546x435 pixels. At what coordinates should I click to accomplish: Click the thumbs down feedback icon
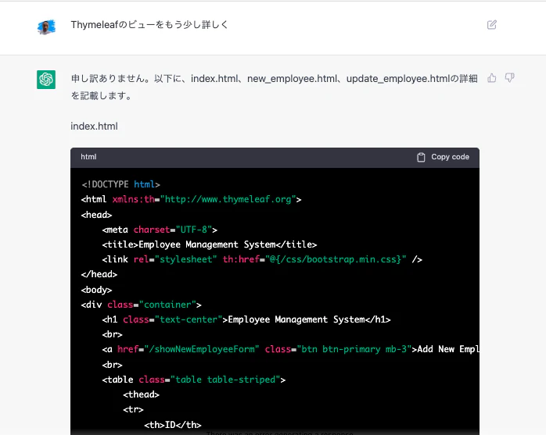509,78
